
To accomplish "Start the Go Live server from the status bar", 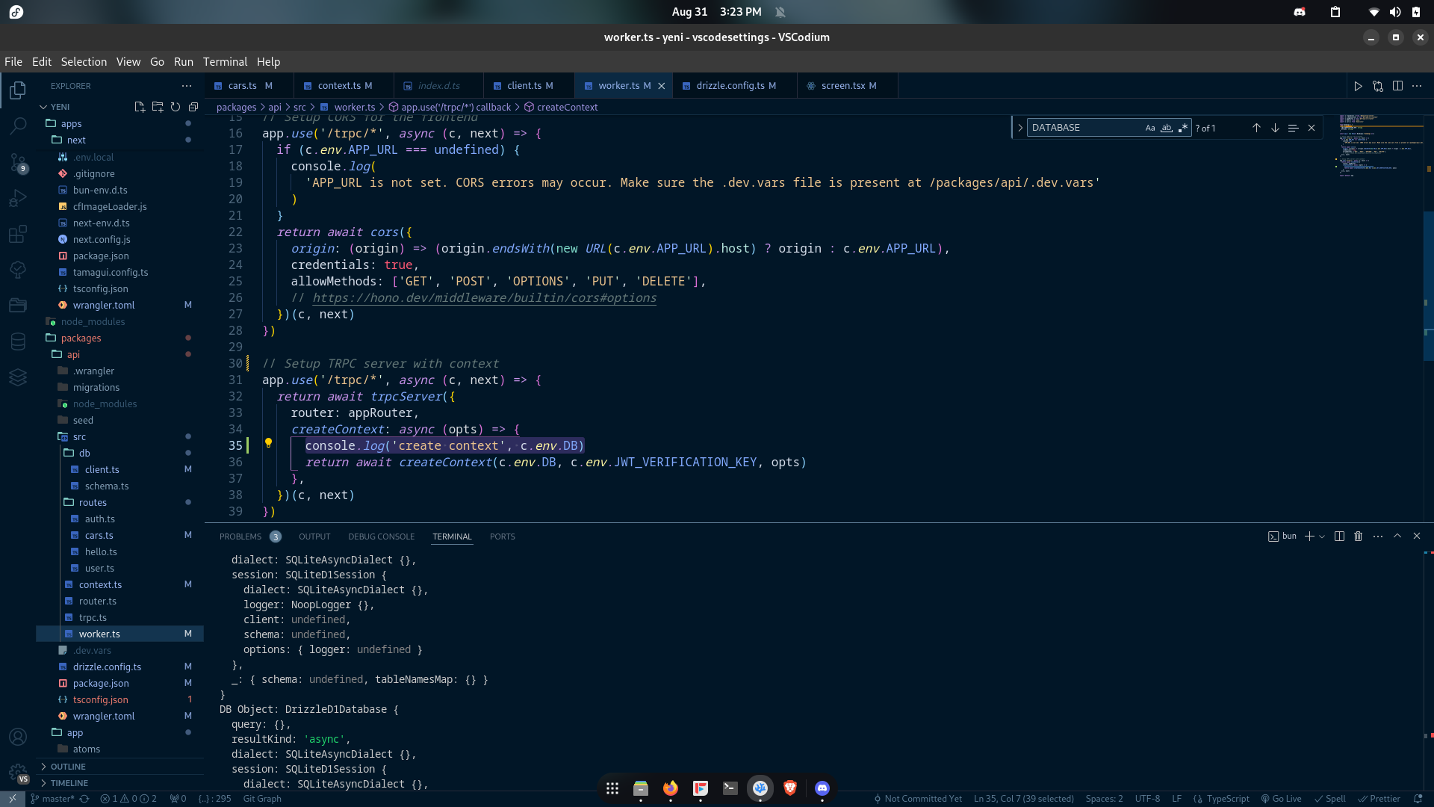I will [x=1282, y=798].
